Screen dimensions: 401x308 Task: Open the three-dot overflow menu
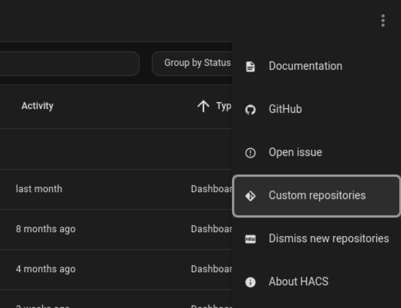383,20
